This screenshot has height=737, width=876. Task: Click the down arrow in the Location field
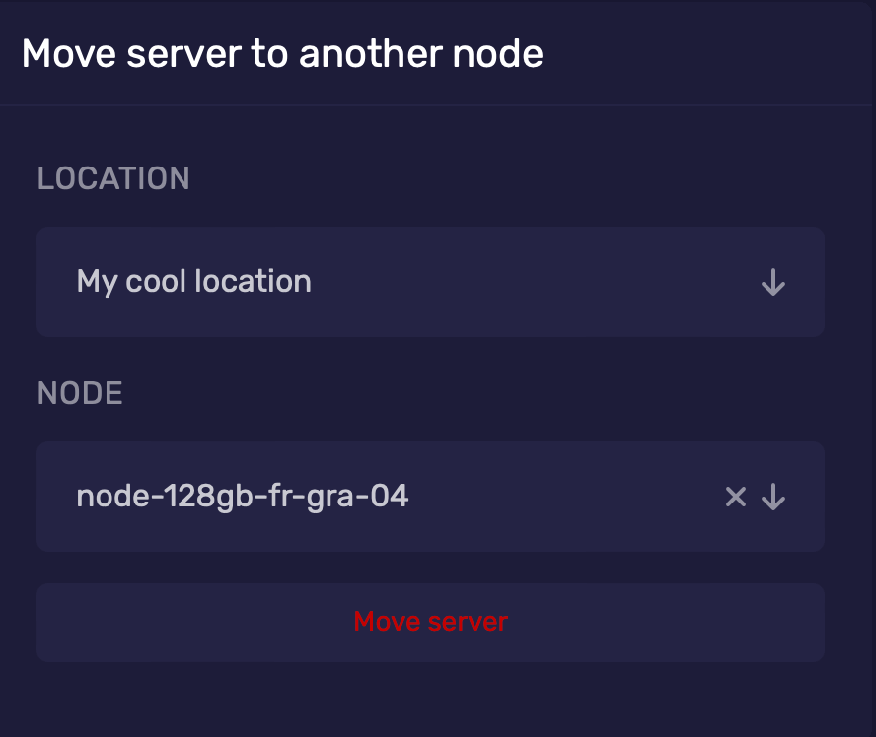pyautogui.click(x=773, y=284)
